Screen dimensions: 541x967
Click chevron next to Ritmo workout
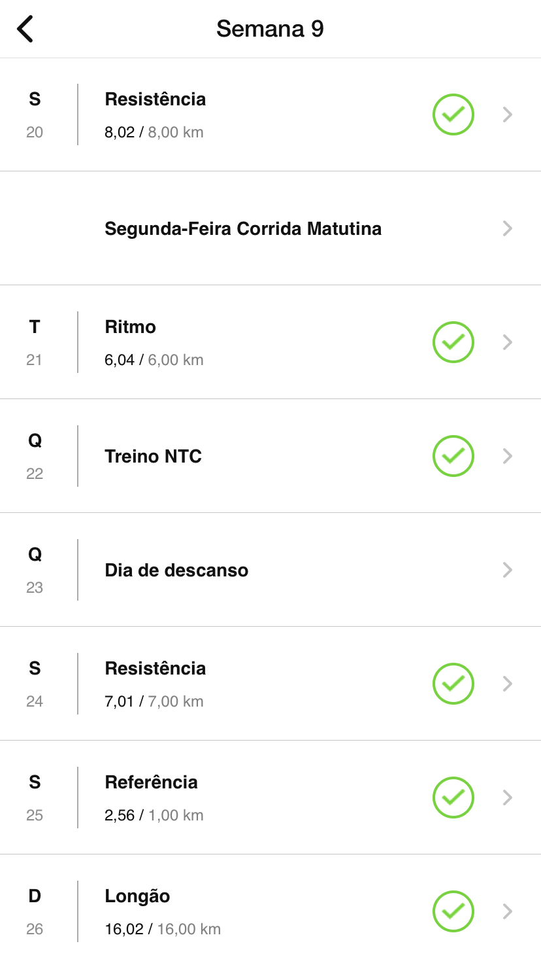(x=508, y=342)
